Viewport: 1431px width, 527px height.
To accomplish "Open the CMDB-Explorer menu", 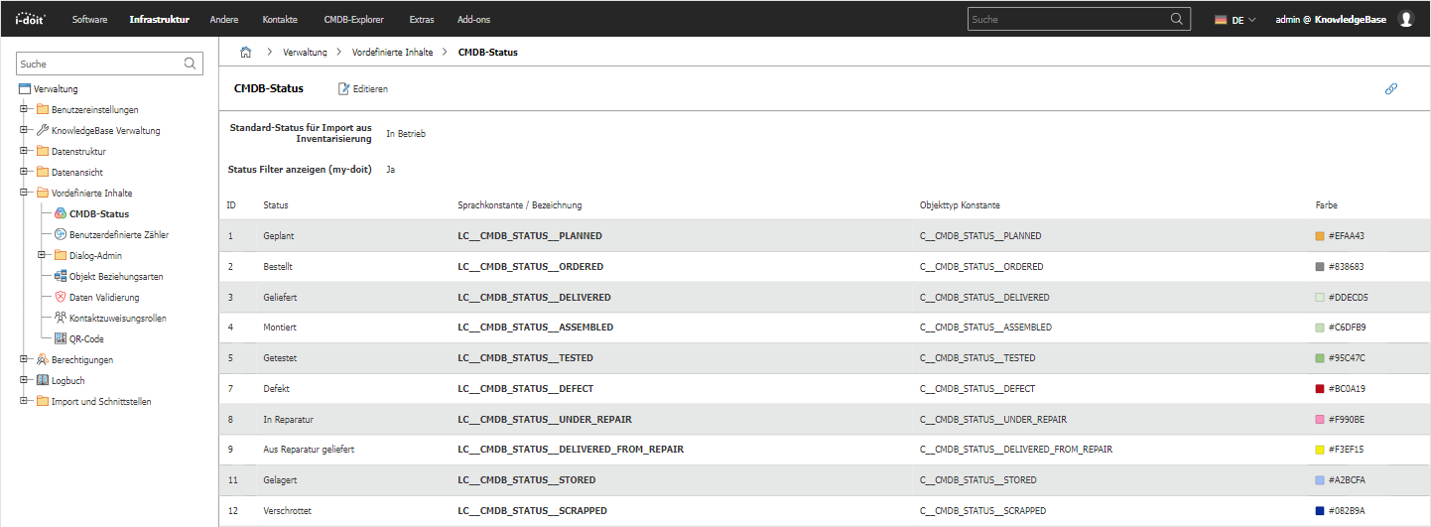I will pos(353,20).
